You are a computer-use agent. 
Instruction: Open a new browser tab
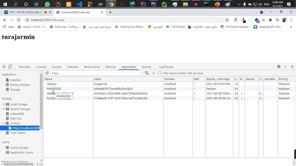point(110,12)
